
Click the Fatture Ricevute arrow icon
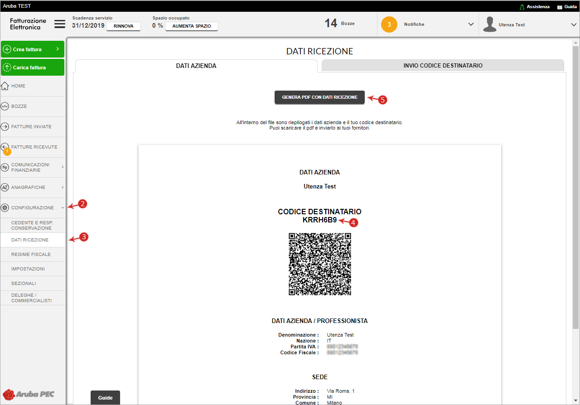(x=5, y=147)
